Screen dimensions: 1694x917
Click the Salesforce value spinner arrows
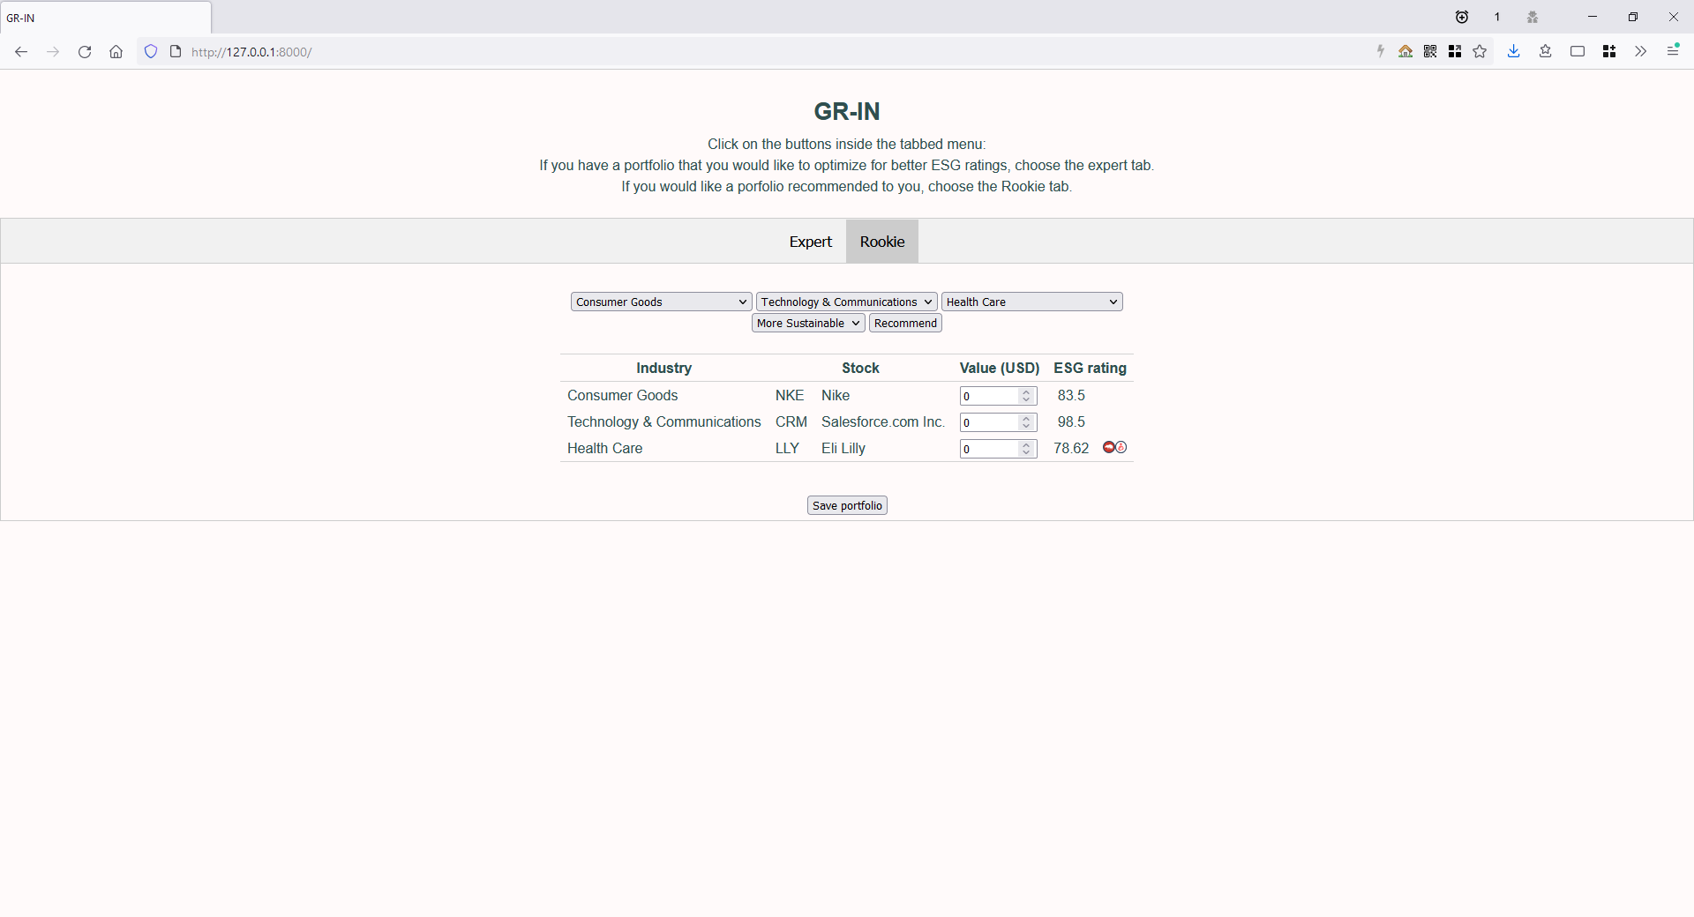(x=1026, y=422)
